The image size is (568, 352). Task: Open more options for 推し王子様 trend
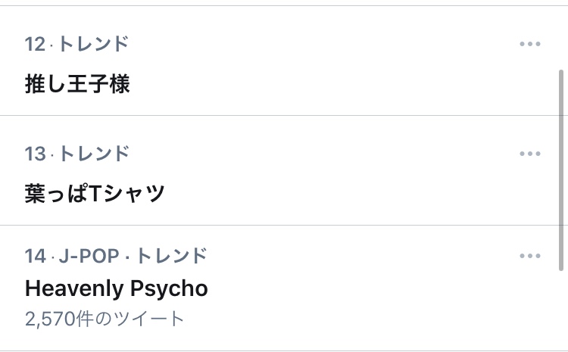530,44
